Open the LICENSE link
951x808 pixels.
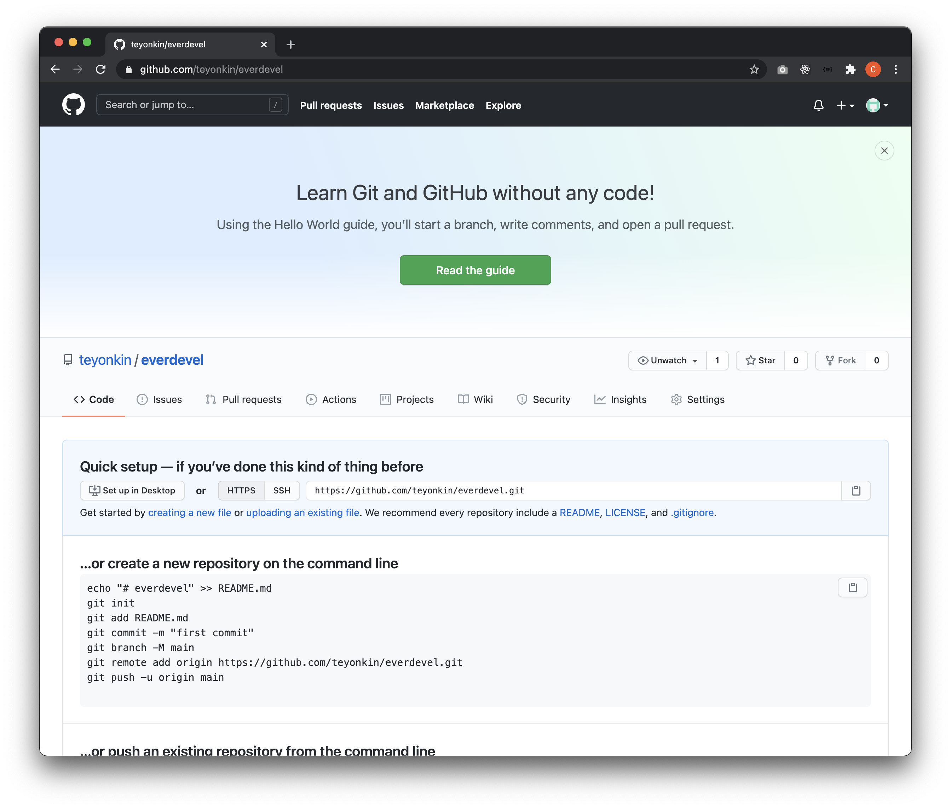[x=625, y=513]
